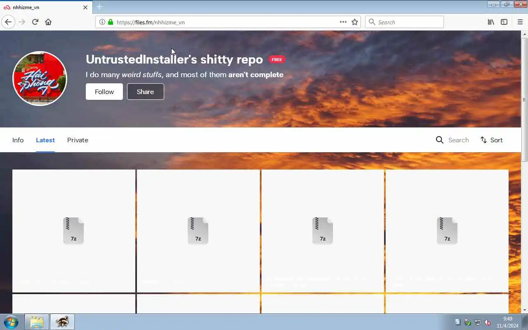Viewport: 528px width, 330px height.
Task: Open the page actions three-dot menu
Action: [343, 22]
